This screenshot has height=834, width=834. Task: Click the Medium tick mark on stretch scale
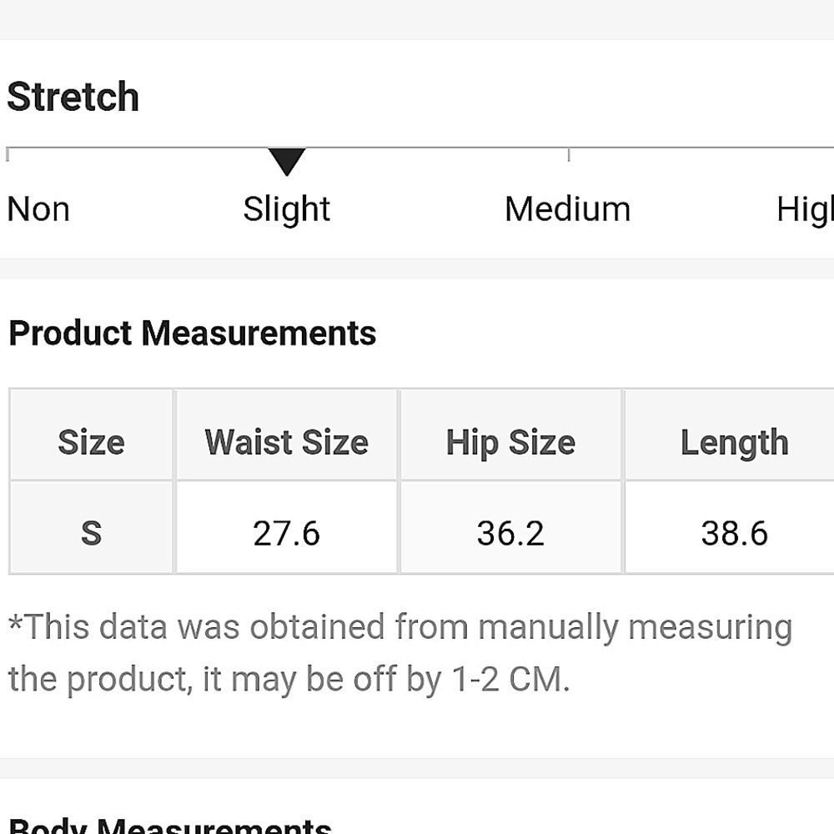(569, 155)
